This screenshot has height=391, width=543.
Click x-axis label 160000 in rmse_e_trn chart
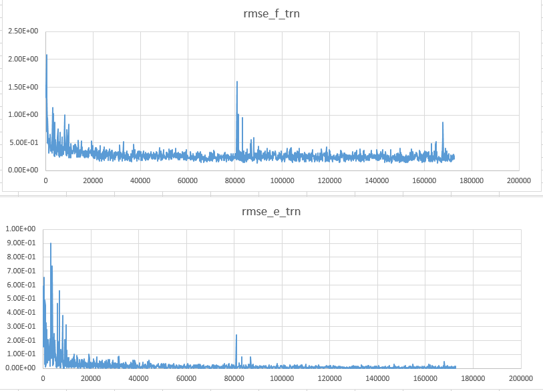tap(425, 378)
